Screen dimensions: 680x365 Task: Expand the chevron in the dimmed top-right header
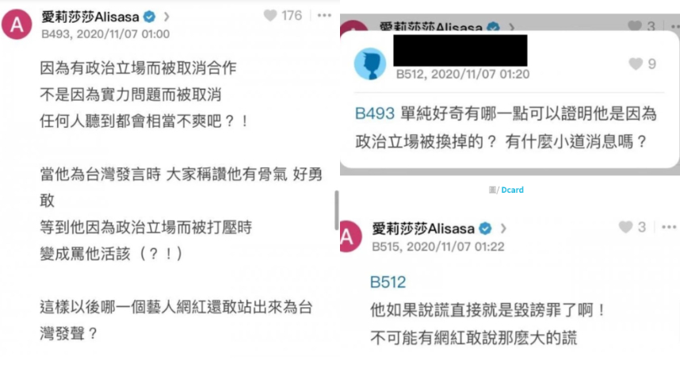512,27
